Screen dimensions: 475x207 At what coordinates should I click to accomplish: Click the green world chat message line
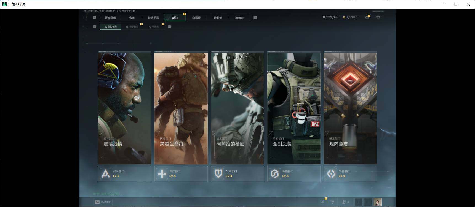[107, 194]
